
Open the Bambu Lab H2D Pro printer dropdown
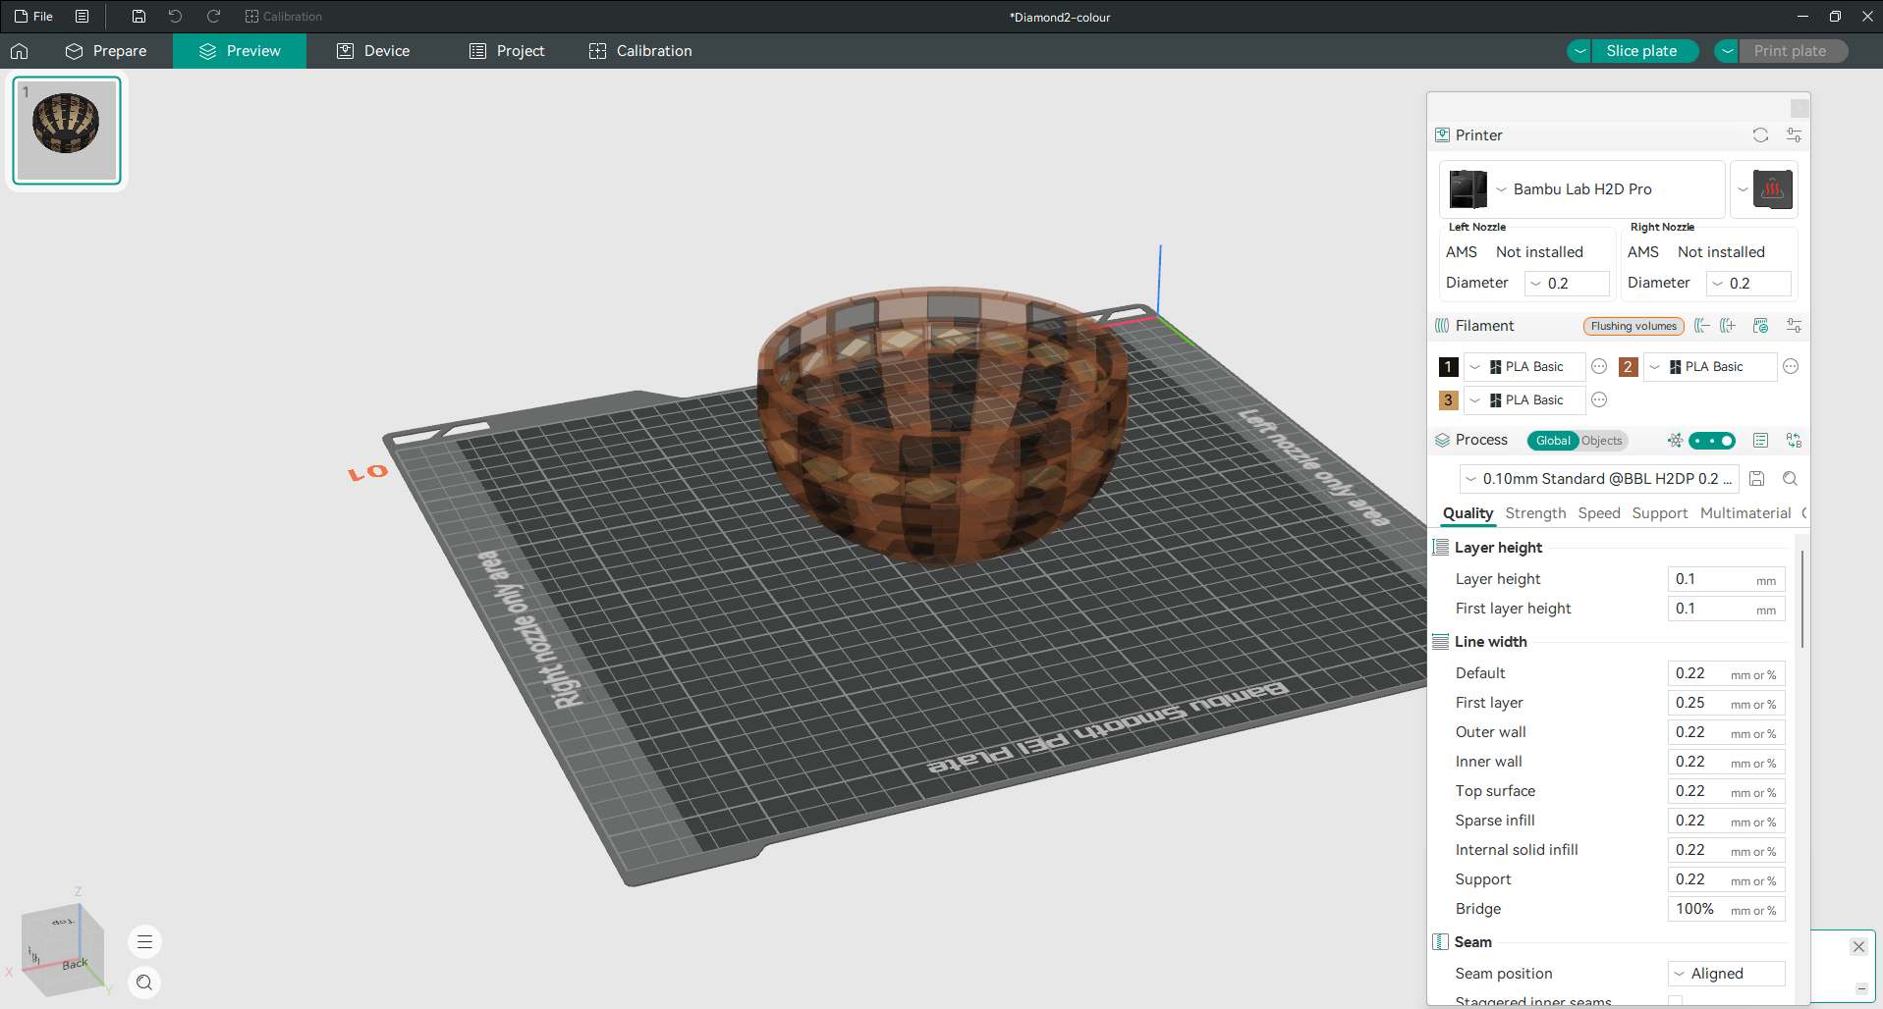tap(1582, 189)
